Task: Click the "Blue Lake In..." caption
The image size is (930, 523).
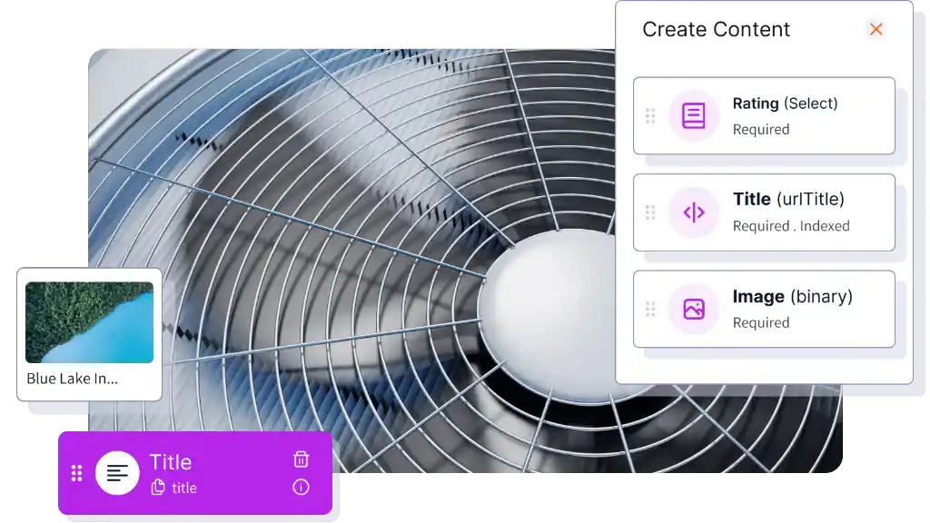Action: [72, 379]
